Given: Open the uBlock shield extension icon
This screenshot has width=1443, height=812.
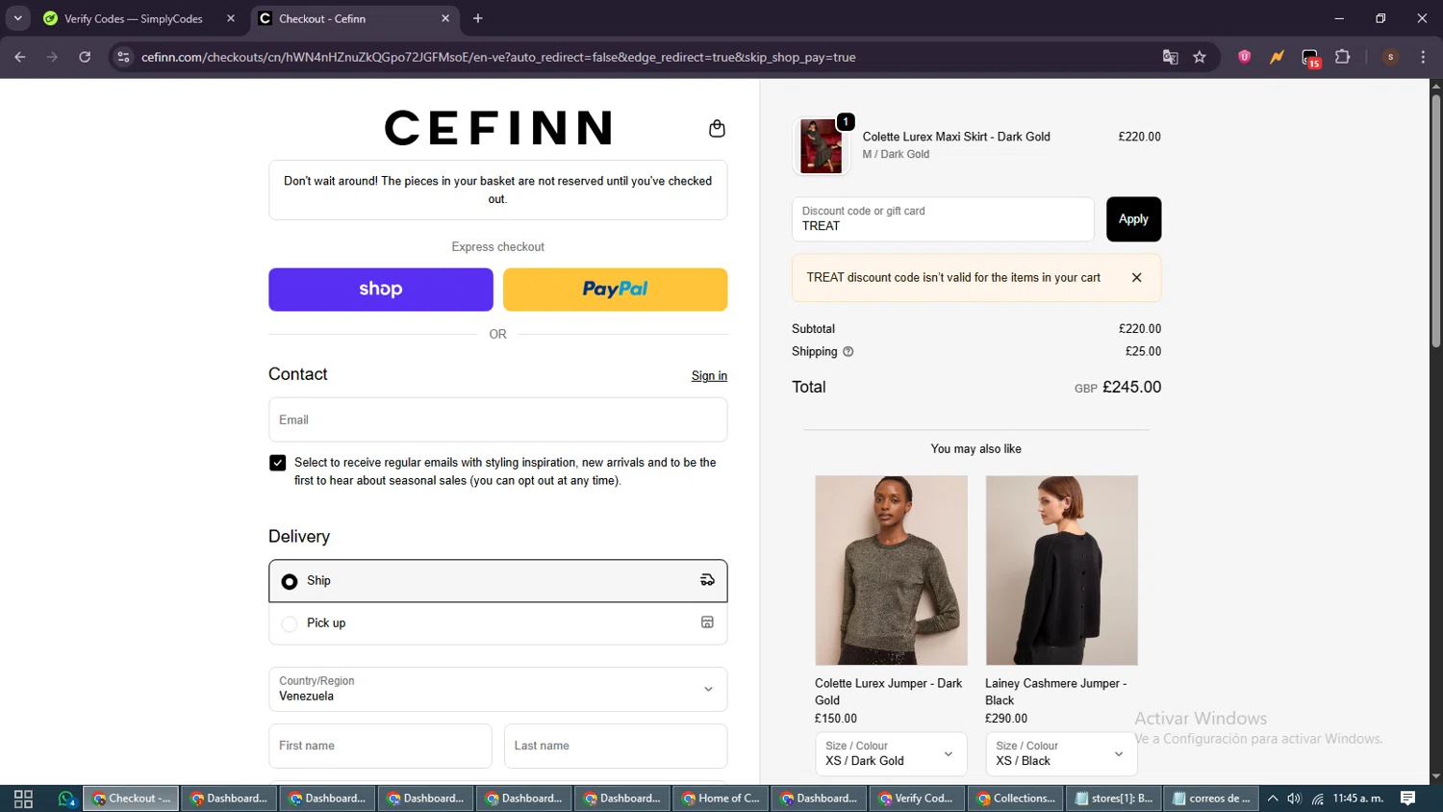Looking at the screenshot, I should click(1244, 57).
